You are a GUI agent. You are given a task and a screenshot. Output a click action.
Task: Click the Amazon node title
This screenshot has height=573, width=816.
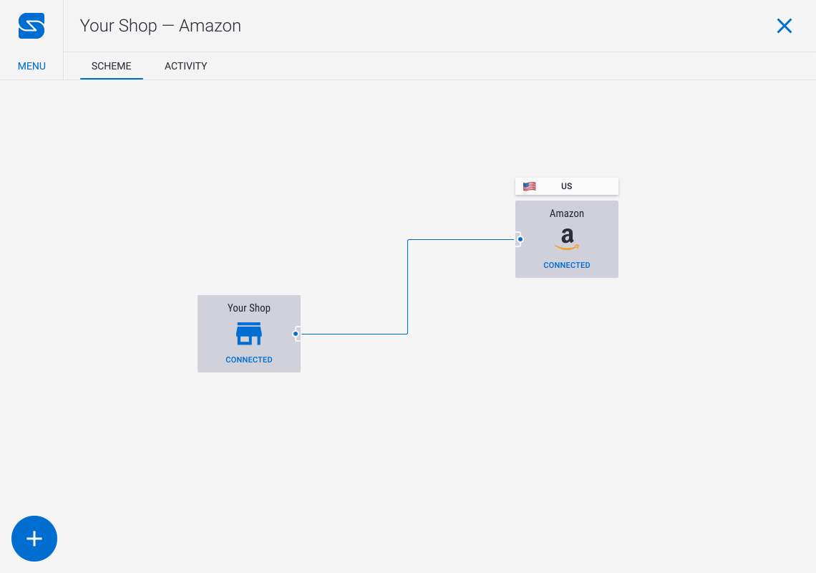pos(567,213)
